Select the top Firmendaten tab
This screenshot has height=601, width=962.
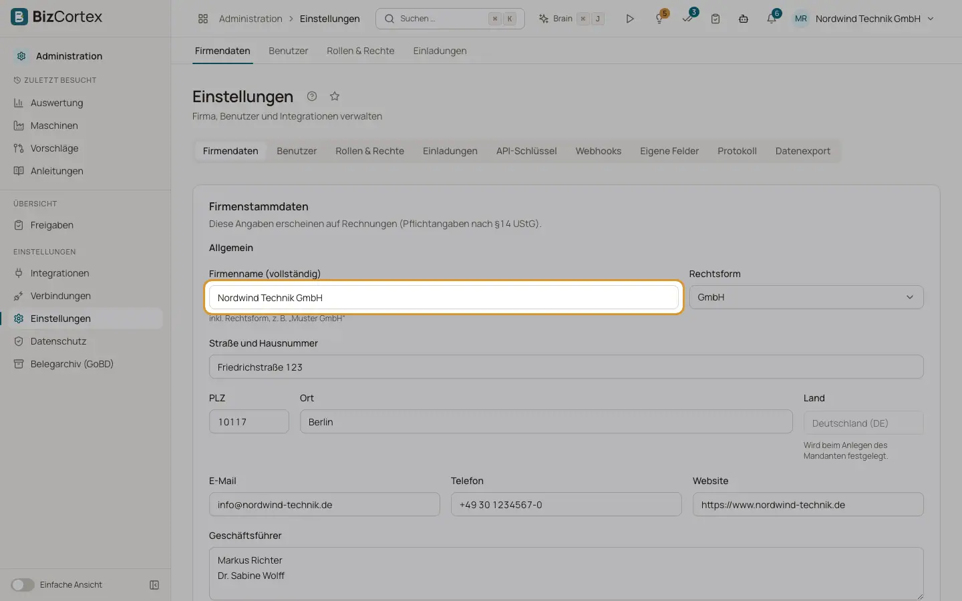[x=222, y=51]
